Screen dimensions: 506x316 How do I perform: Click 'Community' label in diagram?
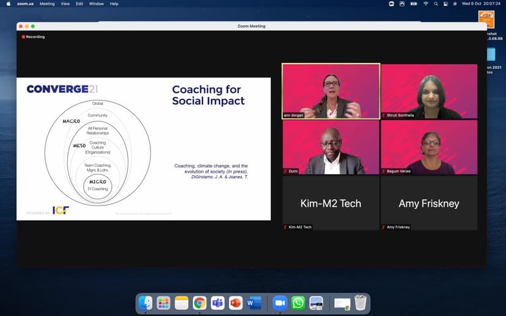pos(97,115)
